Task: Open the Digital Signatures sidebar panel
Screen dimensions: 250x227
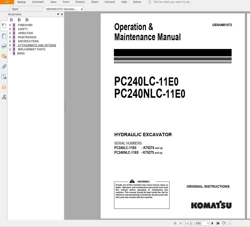Action: [4, 97]
